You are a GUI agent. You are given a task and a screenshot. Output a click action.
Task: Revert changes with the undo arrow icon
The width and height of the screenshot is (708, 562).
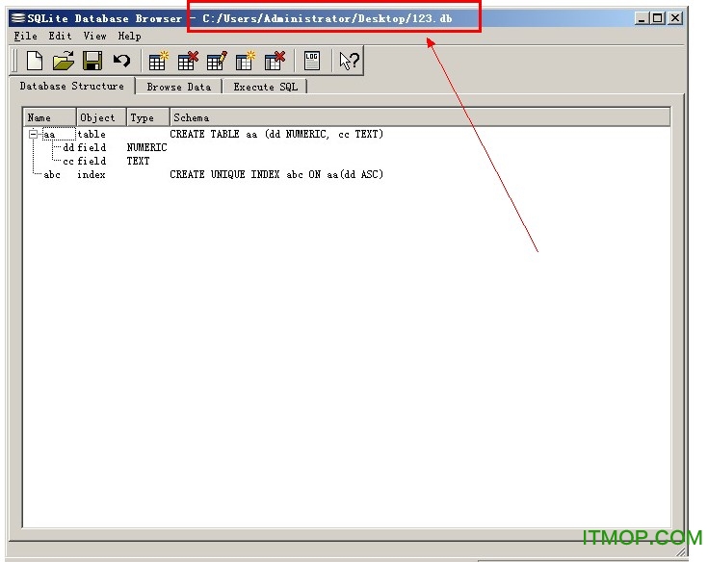(121, 61)
